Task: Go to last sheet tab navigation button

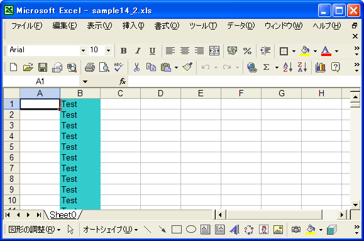Action: 39,215
